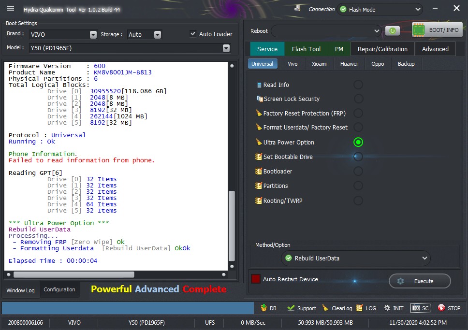468x330 pixels.
Task: Select the Rooting/TWRP radio button
Action: coord(358,201)
